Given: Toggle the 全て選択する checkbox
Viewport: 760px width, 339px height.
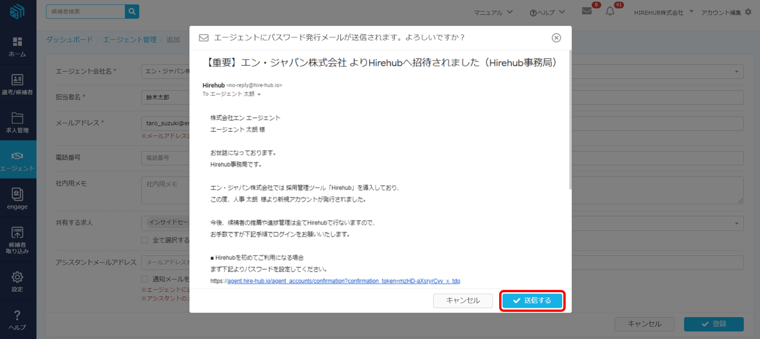Looking at the screenshot, I should pyautogui.click(x=145, y=240).
